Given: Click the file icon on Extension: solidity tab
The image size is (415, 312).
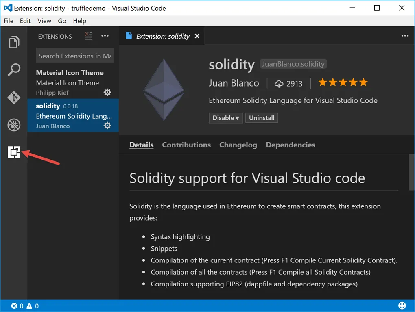Looking at the screenshot, I should [x=129, y=36].
